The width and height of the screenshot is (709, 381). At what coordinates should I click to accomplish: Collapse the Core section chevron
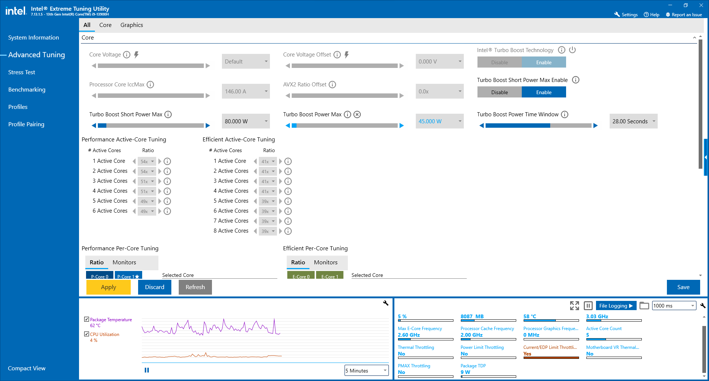tap(694, 38)
